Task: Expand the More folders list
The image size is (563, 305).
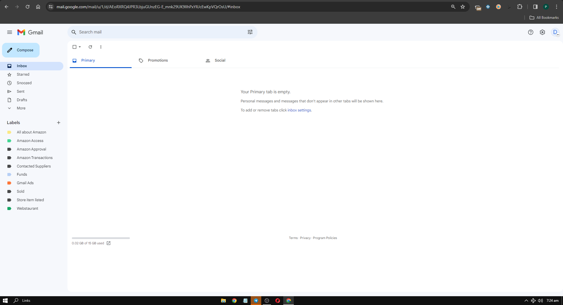Action: point(32,108)
